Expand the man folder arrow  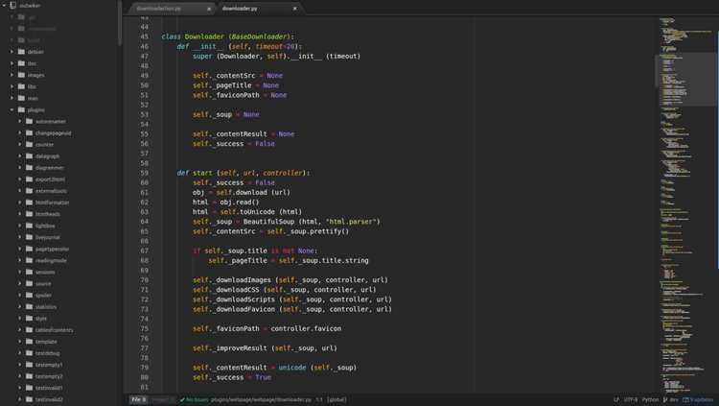pos(12,98)
